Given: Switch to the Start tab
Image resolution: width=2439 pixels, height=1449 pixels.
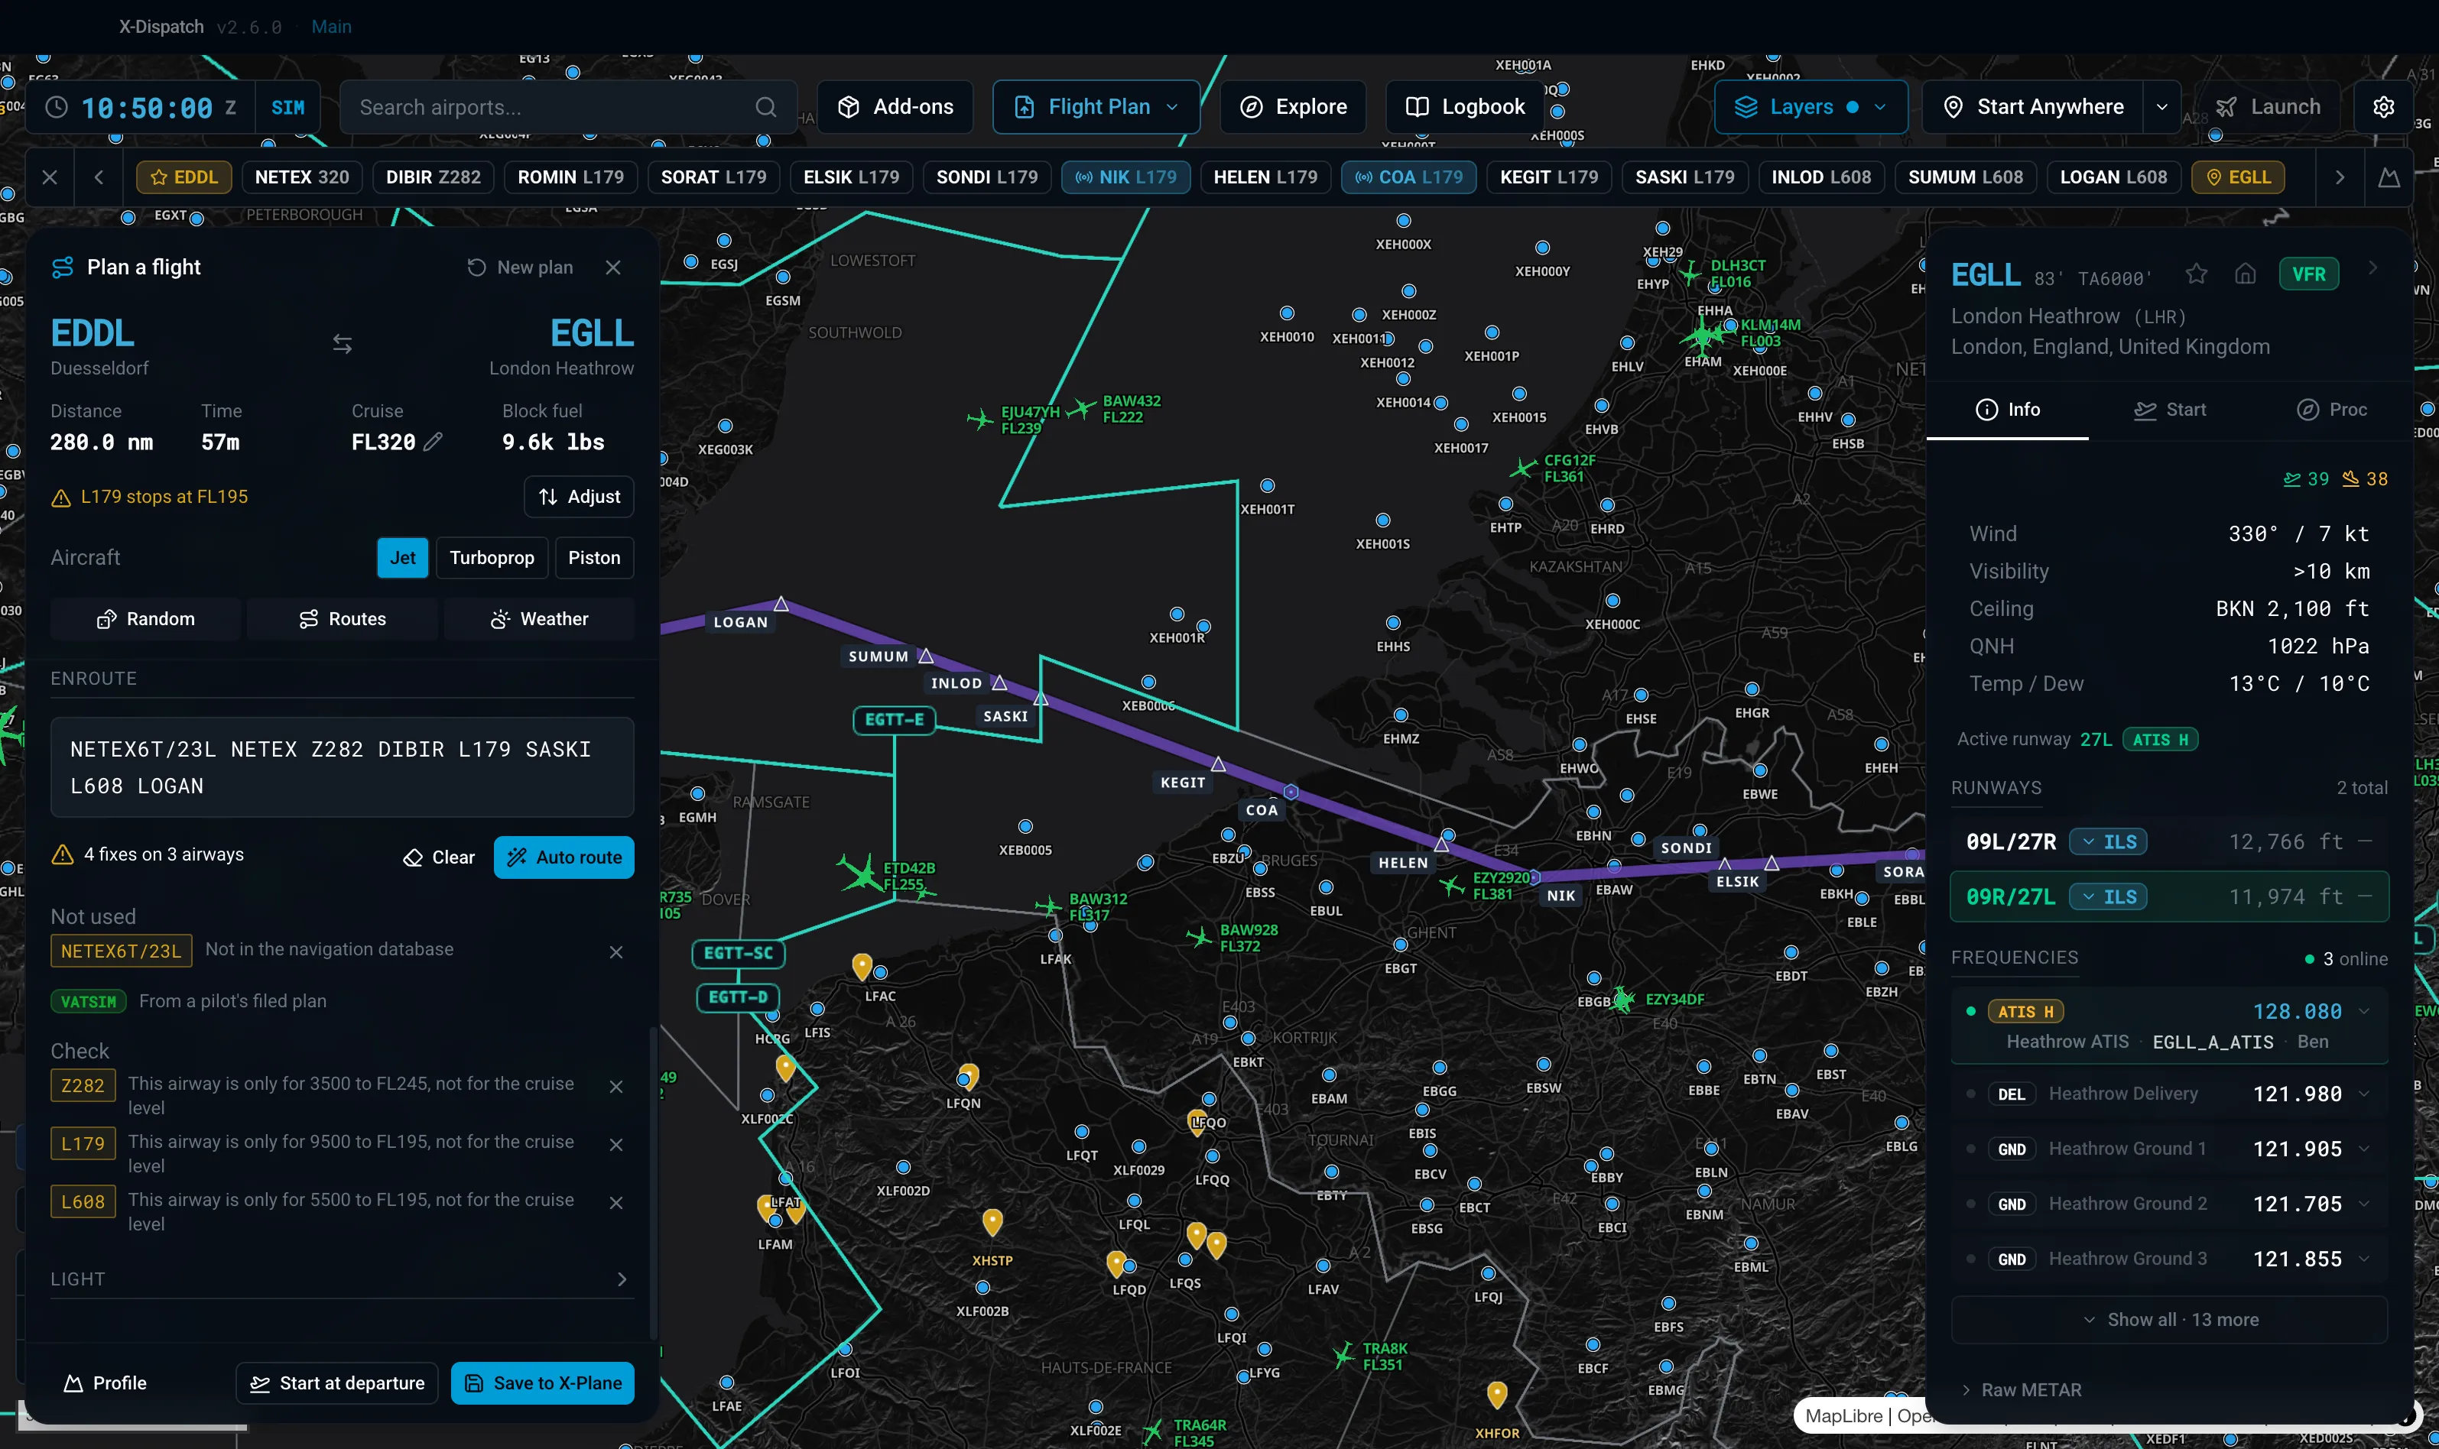Looking at the screenshot, I should [x=2171, y=410].
